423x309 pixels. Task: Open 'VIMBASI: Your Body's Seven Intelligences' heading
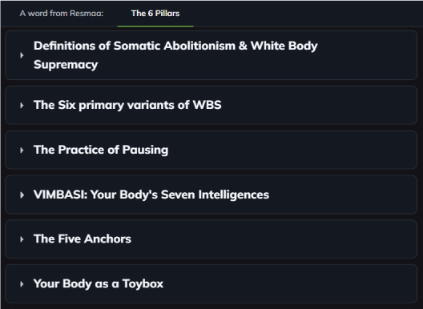pos(151,195)
